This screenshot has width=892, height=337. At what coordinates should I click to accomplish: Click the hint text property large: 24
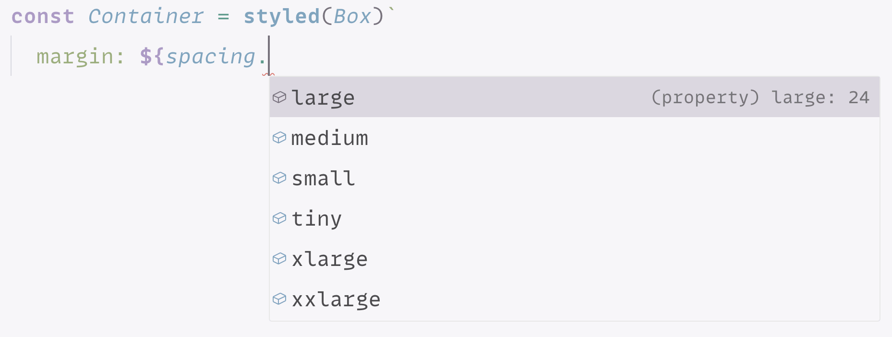761,97
